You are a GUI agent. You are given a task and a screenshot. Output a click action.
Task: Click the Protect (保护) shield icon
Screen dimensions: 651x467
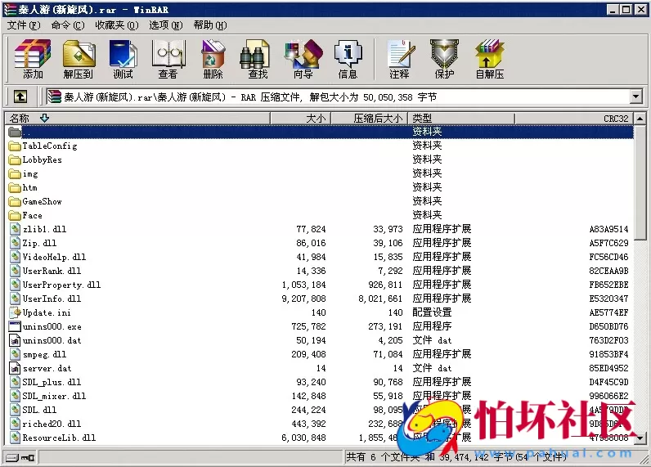click(x=444, y=59)
